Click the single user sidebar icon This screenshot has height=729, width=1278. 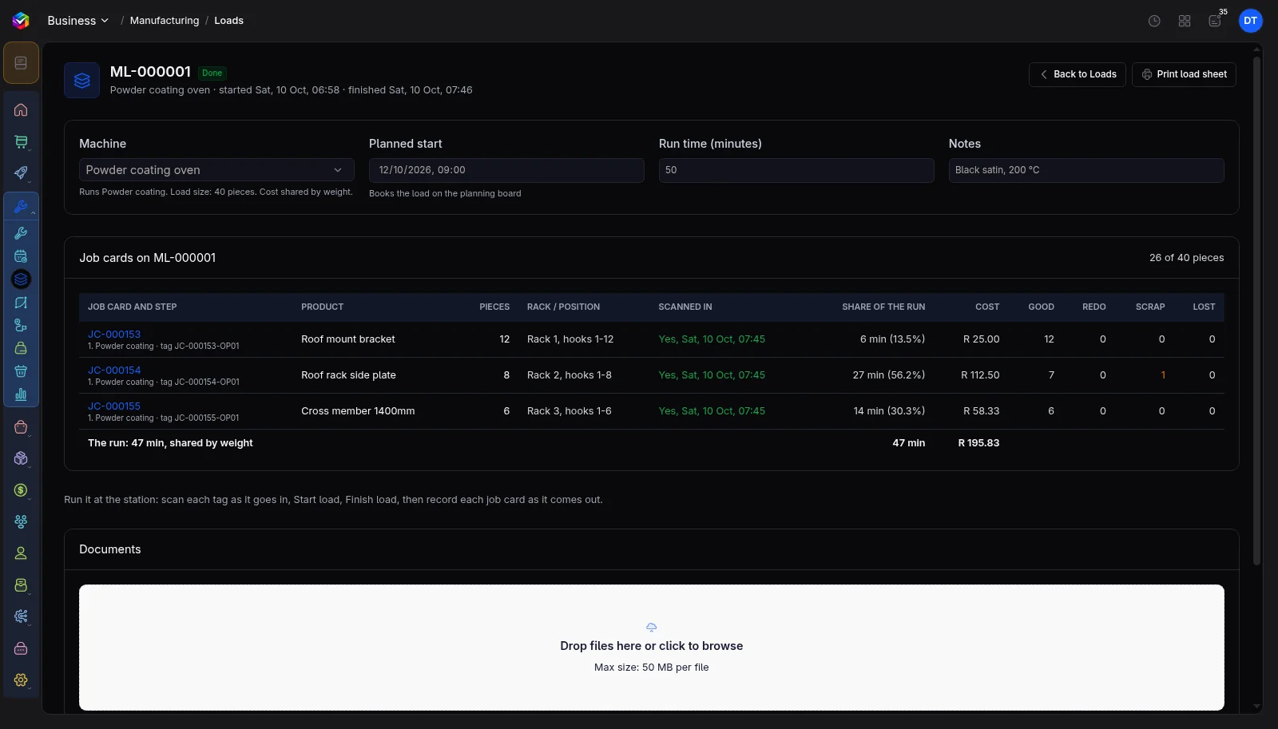pos(21,553)
